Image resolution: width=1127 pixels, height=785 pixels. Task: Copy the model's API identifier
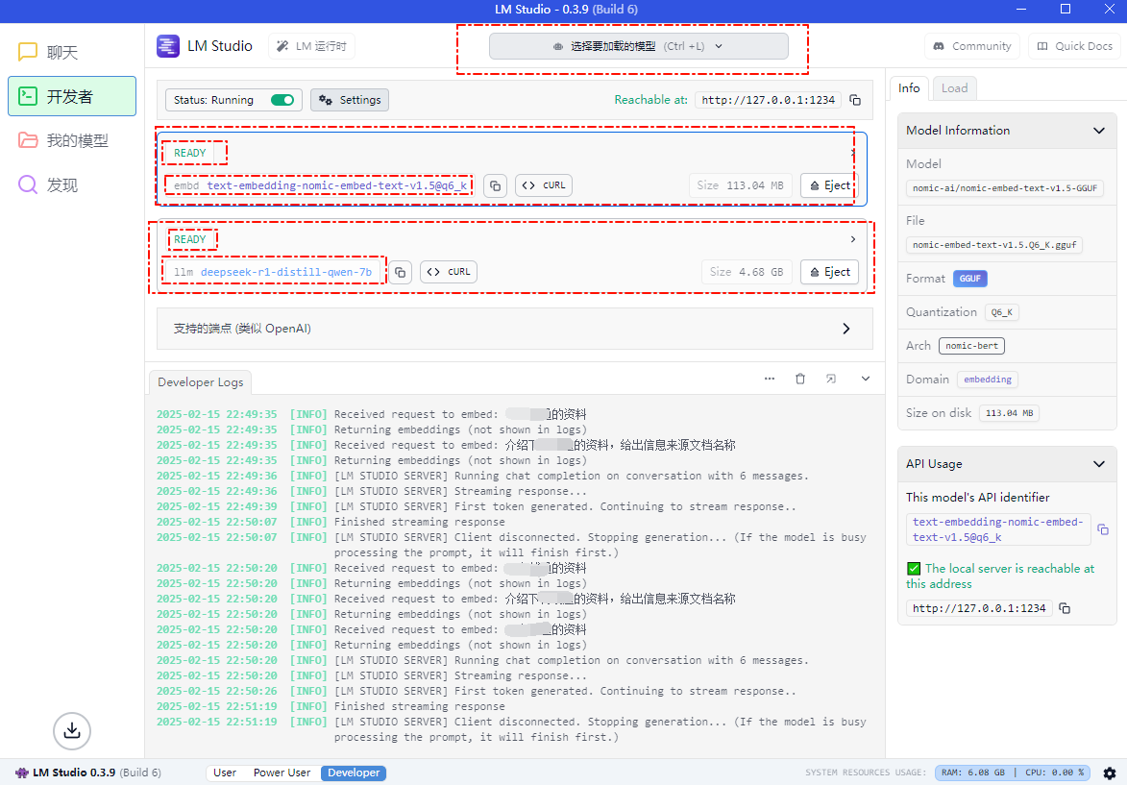[1103, 529]
